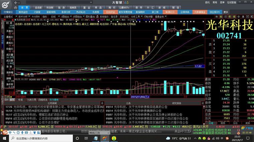This screenshot has height=142, width=254.
Task: Click the Dazhihui taskbar icon
Action: pos(105,138)
